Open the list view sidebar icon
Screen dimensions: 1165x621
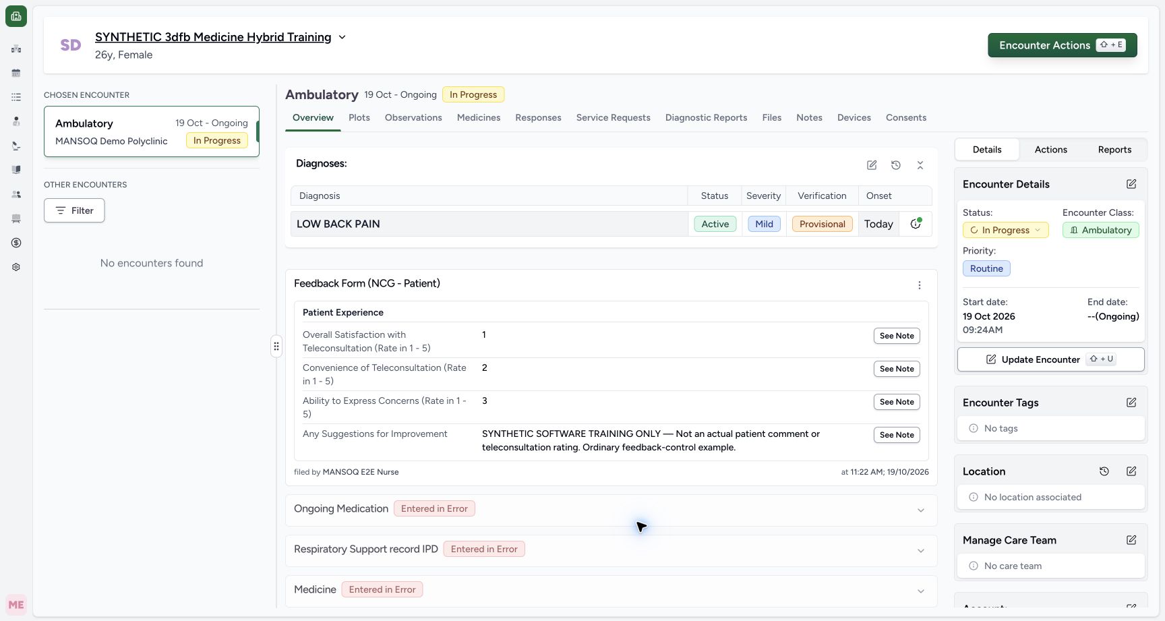16,97
